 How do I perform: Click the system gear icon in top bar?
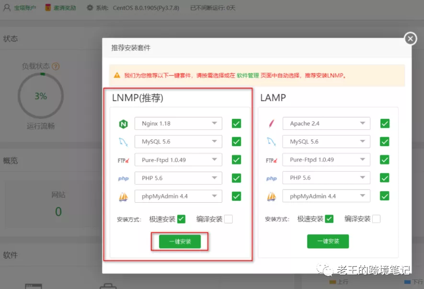(x=90, y=8)
